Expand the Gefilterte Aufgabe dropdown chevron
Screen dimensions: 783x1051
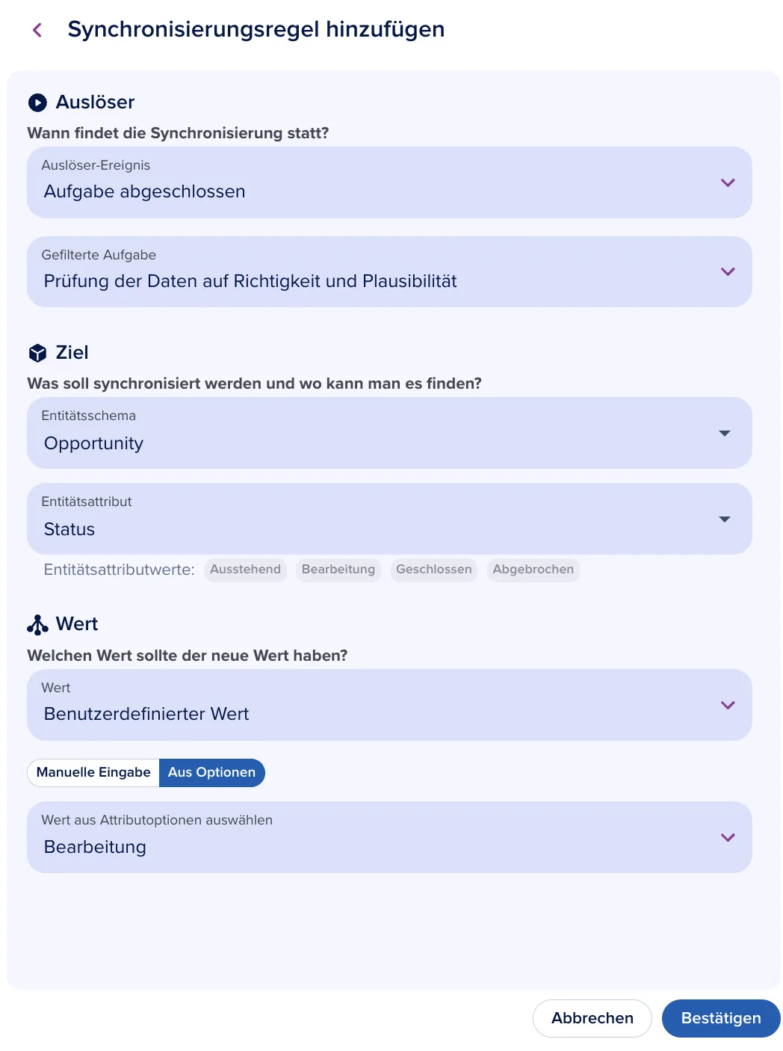click(728, 271)
